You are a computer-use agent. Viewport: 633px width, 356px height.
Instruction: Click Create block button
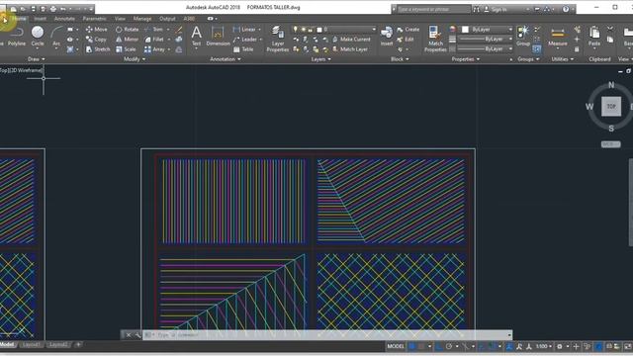(x=408, y=30)
